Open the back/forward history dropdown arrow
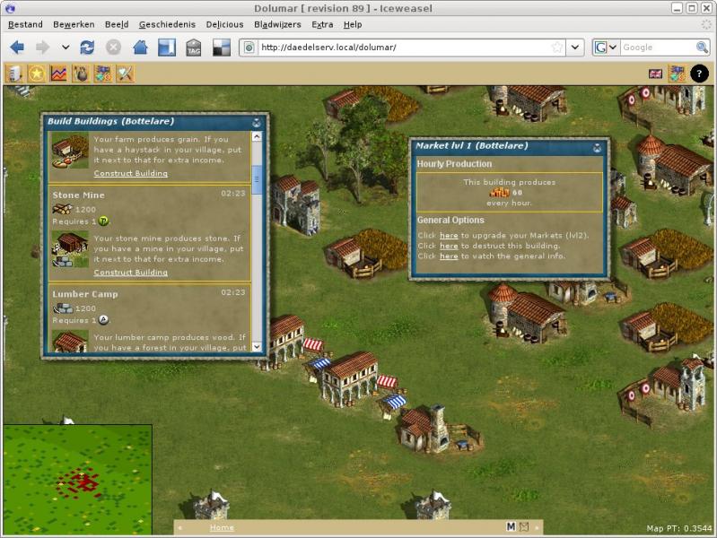717x538 pixels. click(66, 48)
